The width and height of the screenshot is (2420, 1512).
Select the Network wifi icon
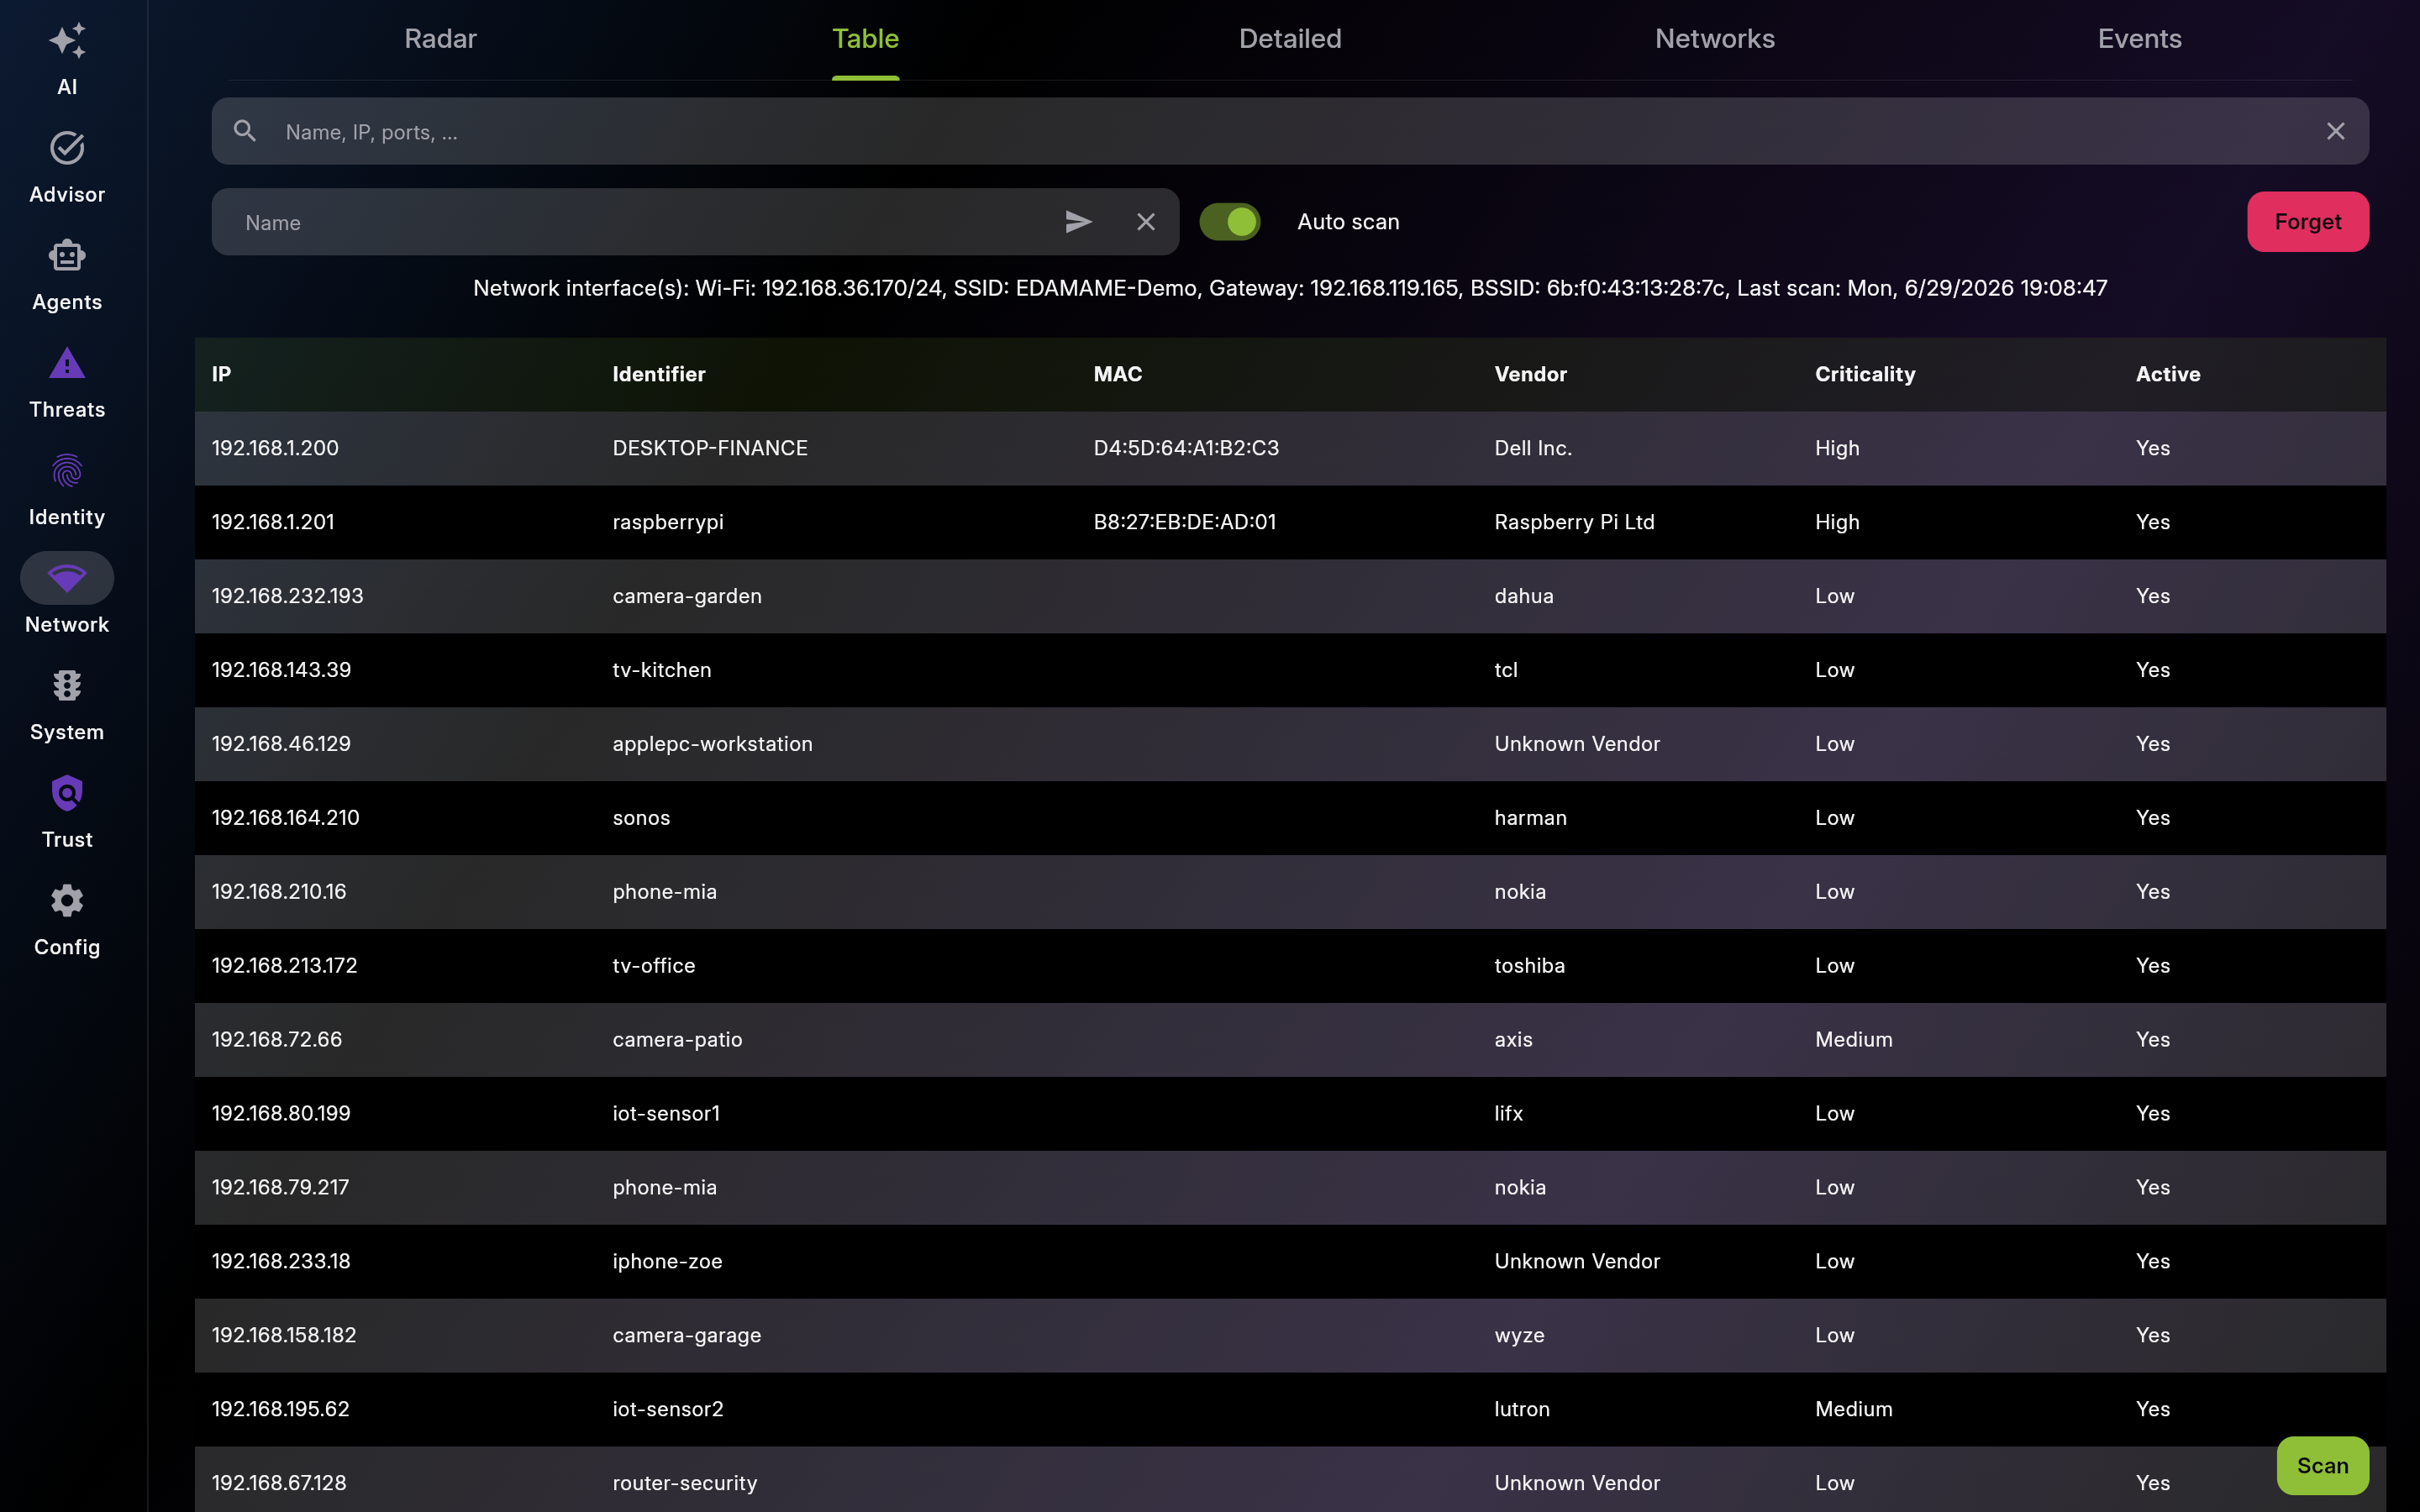pos(67,578)
